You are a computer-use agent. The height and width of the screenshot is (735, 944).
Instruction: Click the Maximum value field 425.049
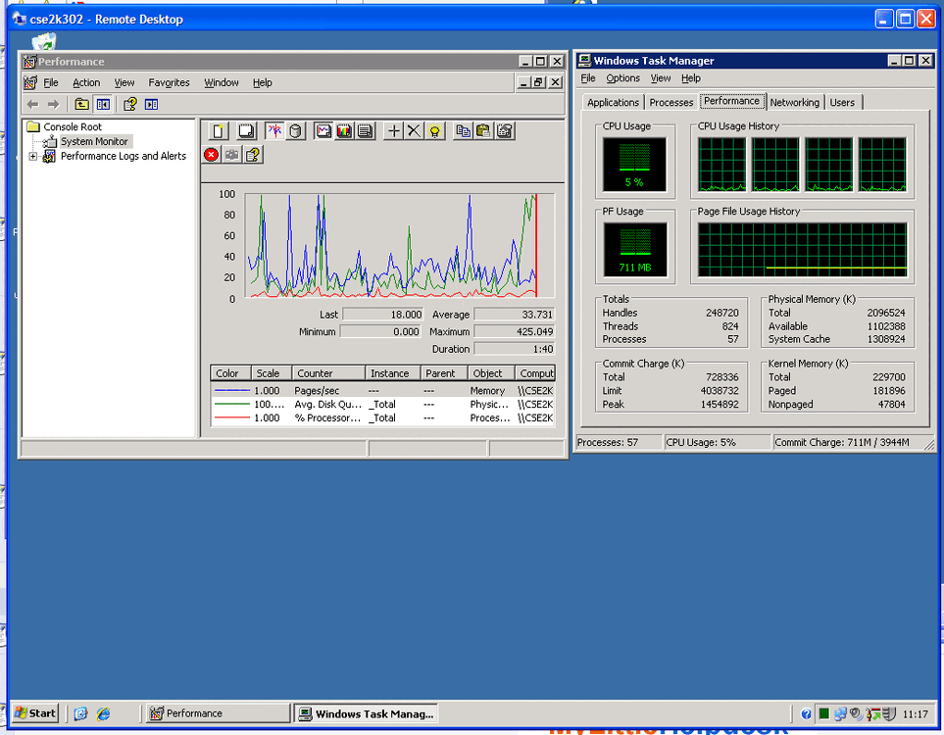coord(514,331)
